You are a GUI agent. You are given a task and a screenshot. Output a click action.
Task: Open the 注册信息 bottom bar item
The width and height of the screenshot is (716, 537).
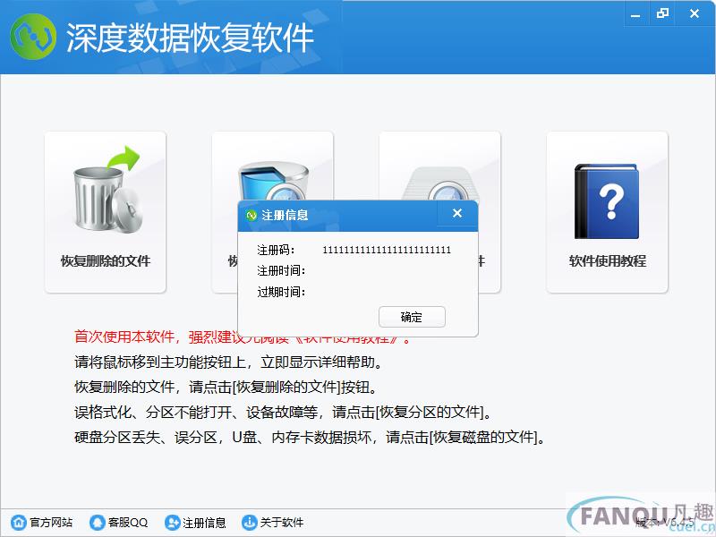[204, 523]
